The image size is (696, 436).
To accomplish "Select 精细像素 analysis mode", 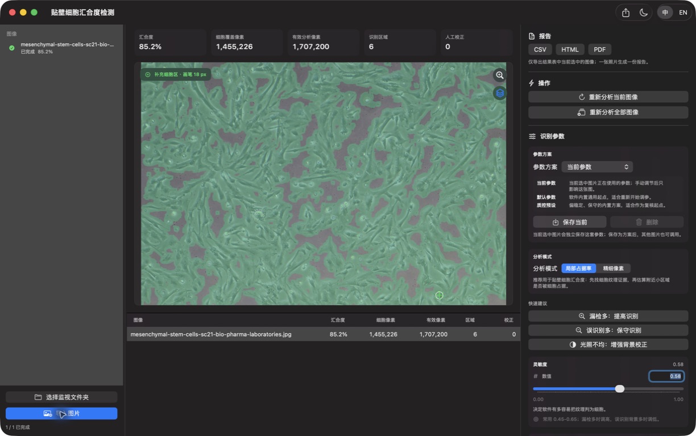I will coord(614,269).
